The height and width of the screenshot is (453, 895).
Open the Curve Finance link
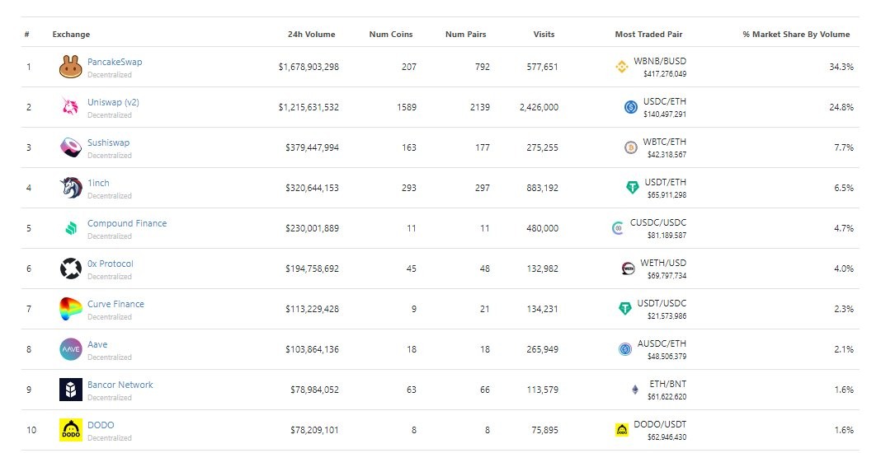coord(115,304)
